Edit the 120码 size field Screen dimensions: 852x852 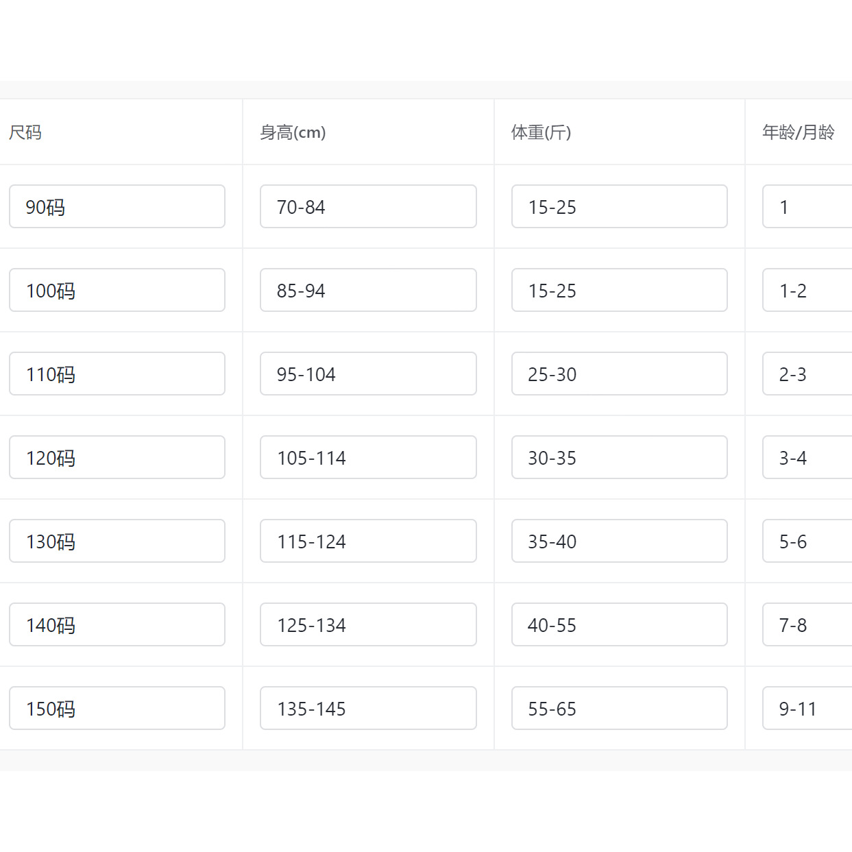pos(117,457)
